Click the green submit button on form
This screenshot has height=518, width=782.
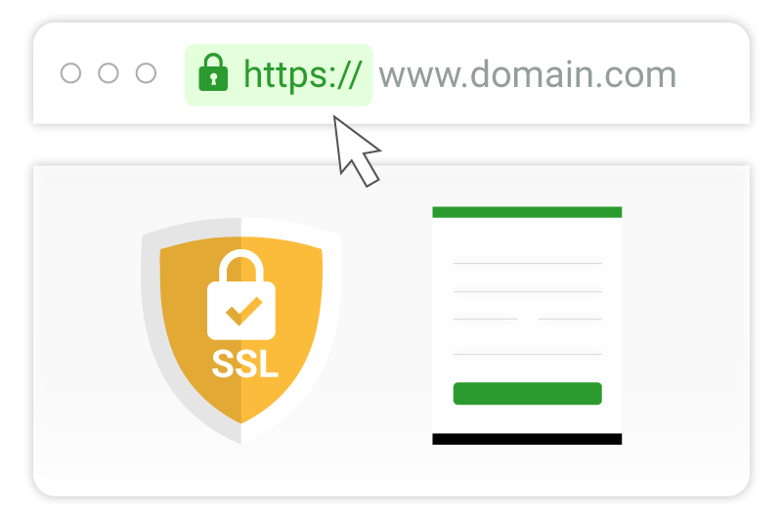527,393
